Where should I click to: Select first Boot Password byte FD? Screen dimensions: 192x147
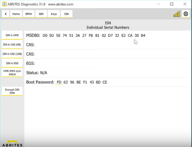pyautogui.click(x=59, y=82)
